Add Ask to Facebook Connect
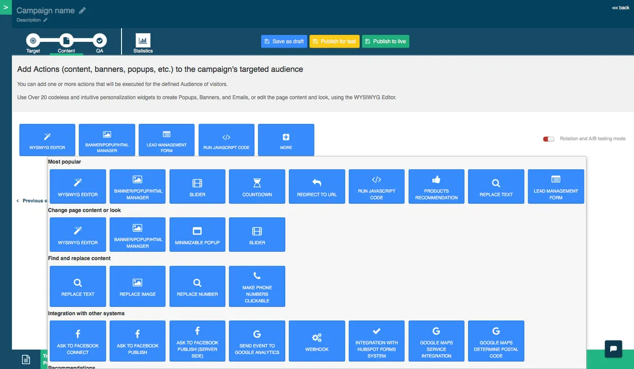The width and height of the screenshot is (634, 369). [78, 341]
